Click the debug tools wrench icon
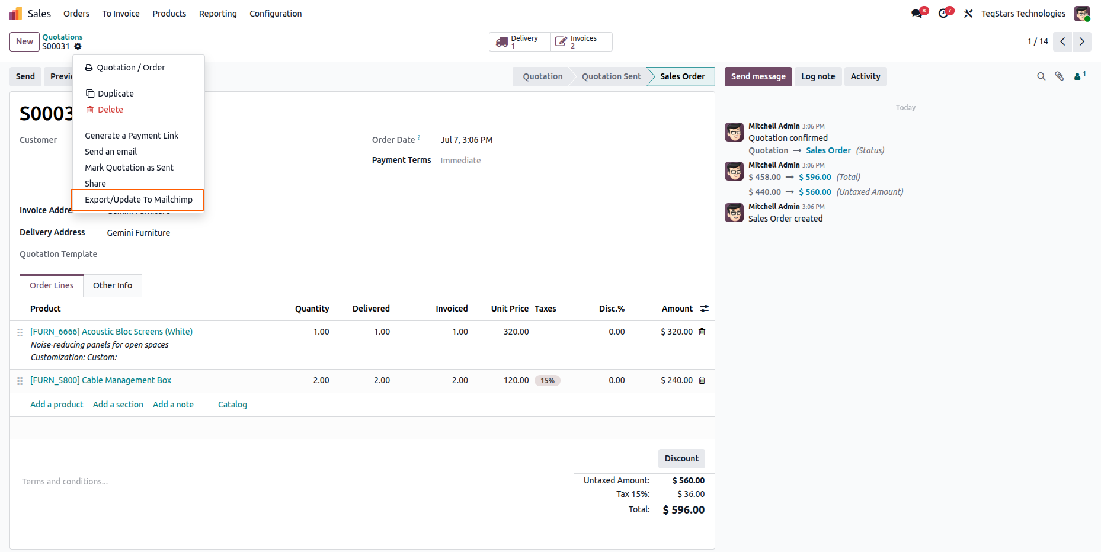This screenshot has height=552, width=1101. 968,14
